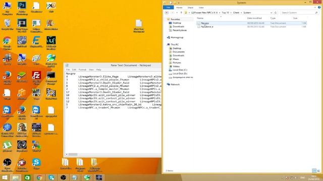Open Homegroup in the navigation pane
Viewport: 323px width, 181px height.
(177, 37)
